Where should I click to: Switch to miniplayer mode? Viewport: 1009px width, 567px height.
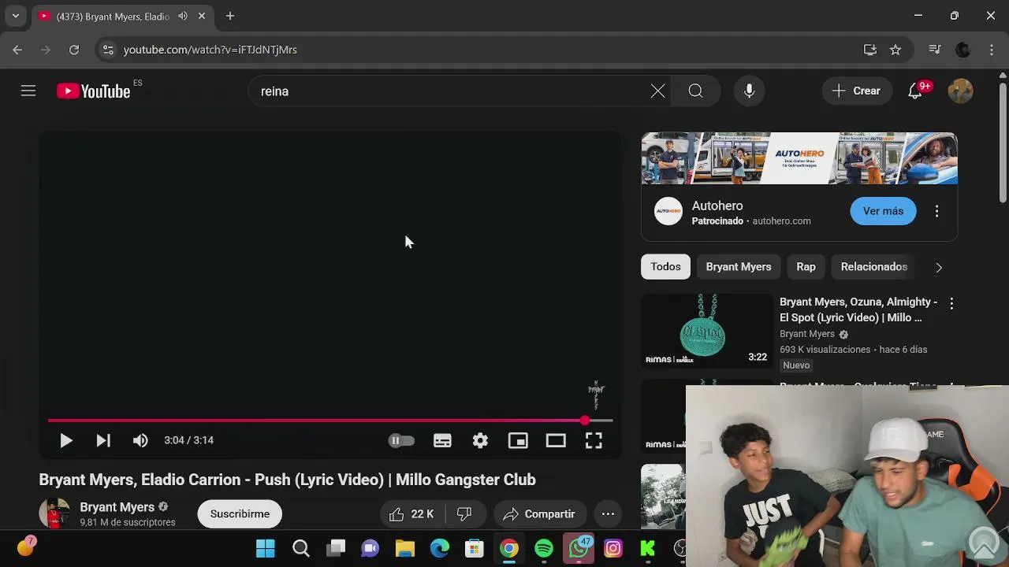tap(518, 441)
